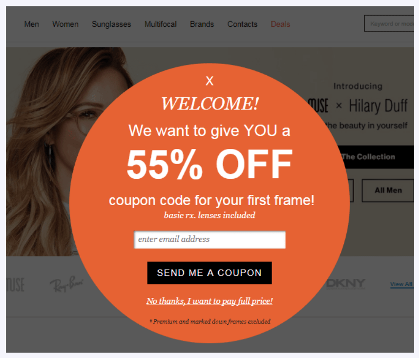The height and width of the screenshot is (358, 419).
Task: Click the Hilary Duff banner heading
Action: click(x=378, y=106)
